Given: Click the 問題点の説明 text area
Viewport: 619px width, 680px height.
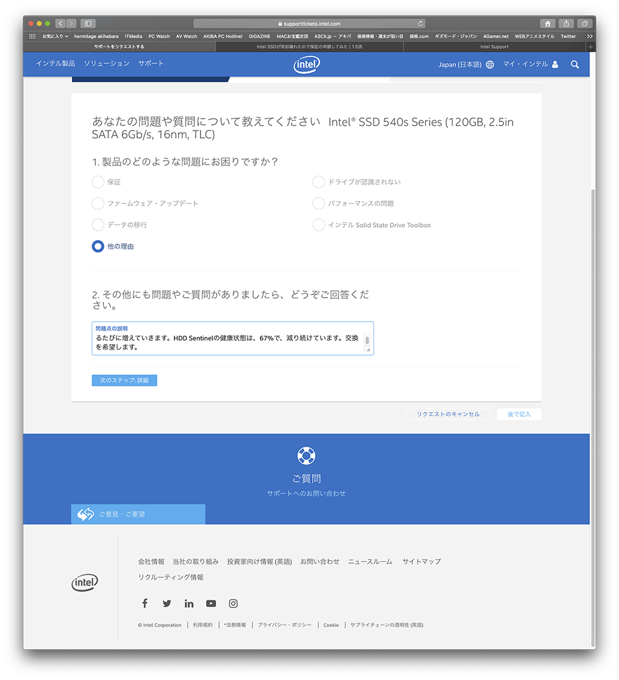Looking at the screenshot, I should pyautogui.click(x=233, y=338).
